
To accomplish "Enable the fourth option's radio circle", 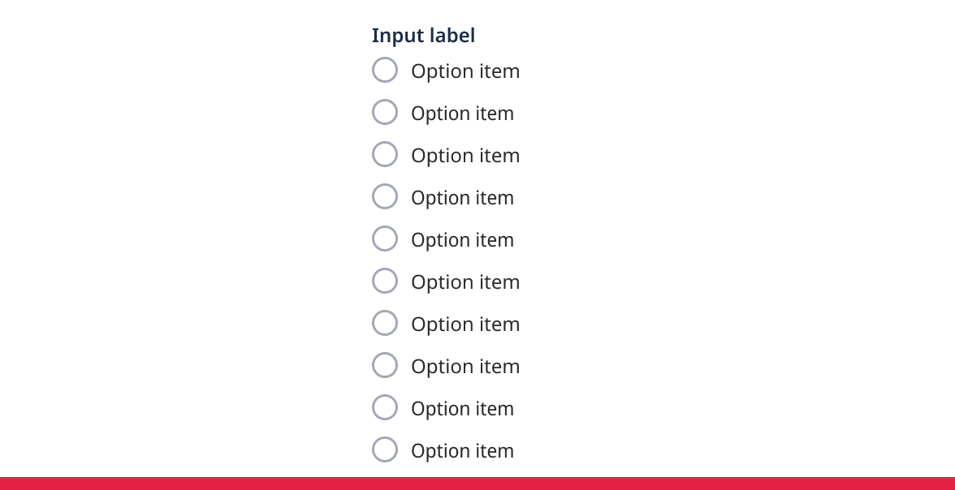I will point(385,196).
